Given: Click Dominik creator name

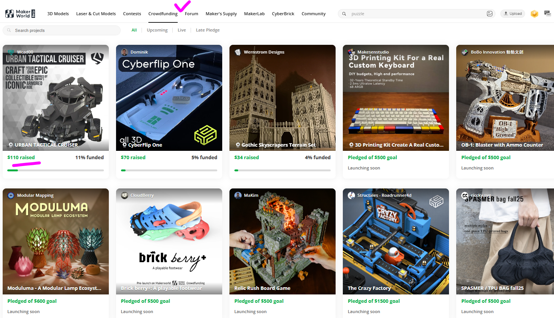Looking at the screenshot, I should point(139,52).
